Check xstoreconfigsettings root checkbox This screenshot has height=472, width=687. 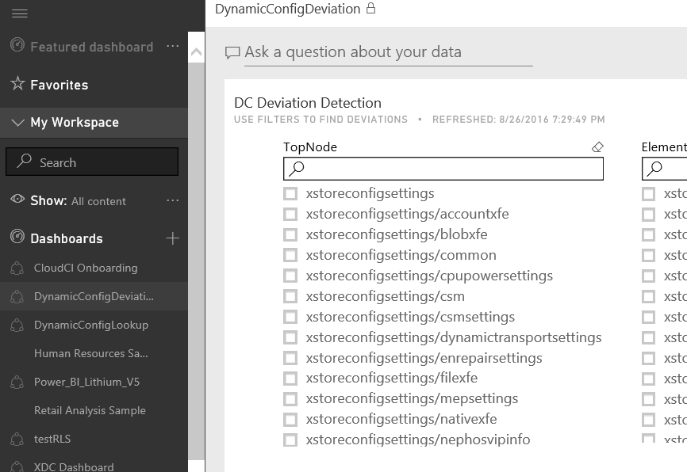point(290,193)
